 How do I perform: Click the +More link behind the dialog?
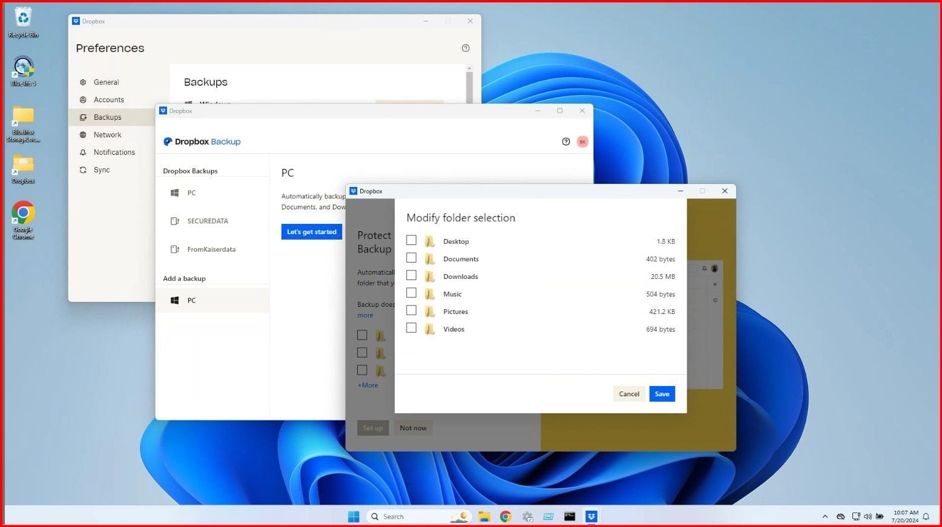coord(367,385)
